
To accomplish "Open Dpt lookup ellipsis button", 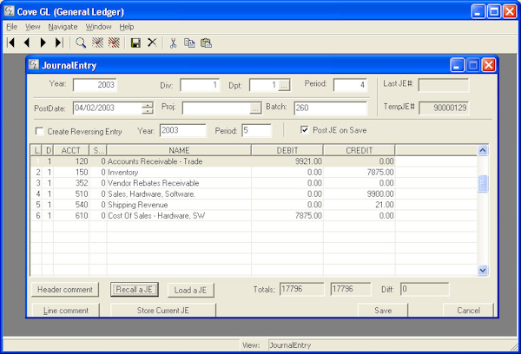I will pos(284,85).
